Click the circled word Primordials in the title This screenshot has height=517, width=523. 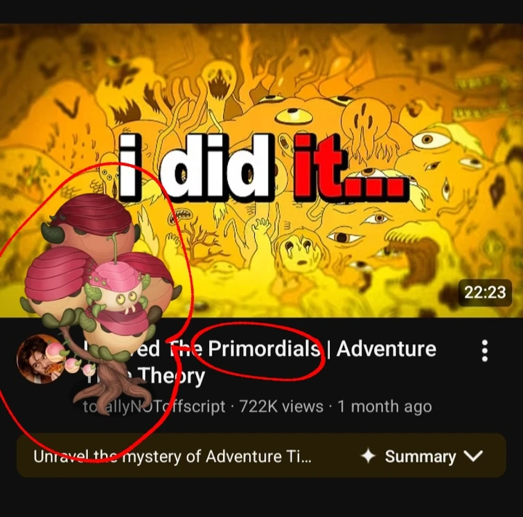(x=264, y=349)
